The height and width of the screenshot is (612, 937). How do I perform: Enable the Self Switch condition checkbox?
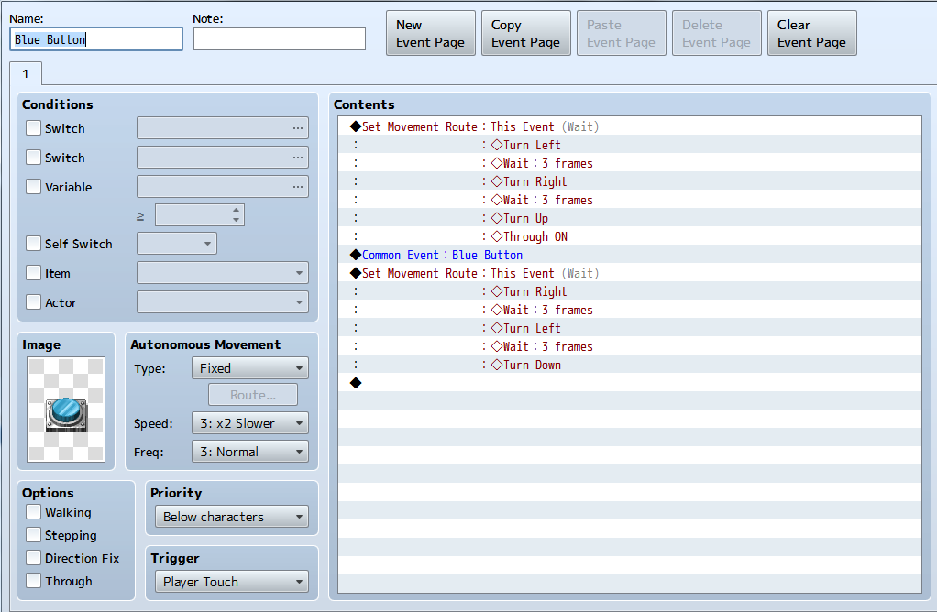coord(34,244)
